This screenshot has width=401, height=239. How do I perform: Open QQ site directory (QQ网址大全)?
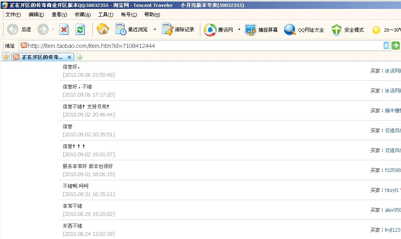pyautogui.click(x=304, y=30)
